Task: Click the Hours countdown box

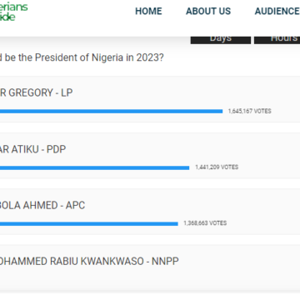Action: click(x=277, y=39)
